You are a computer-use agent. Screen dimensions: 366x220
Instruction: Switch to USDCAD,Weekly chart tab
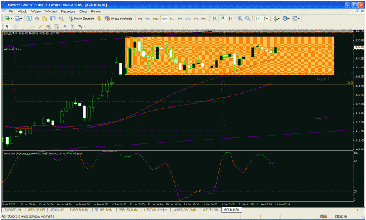point(155,209)
